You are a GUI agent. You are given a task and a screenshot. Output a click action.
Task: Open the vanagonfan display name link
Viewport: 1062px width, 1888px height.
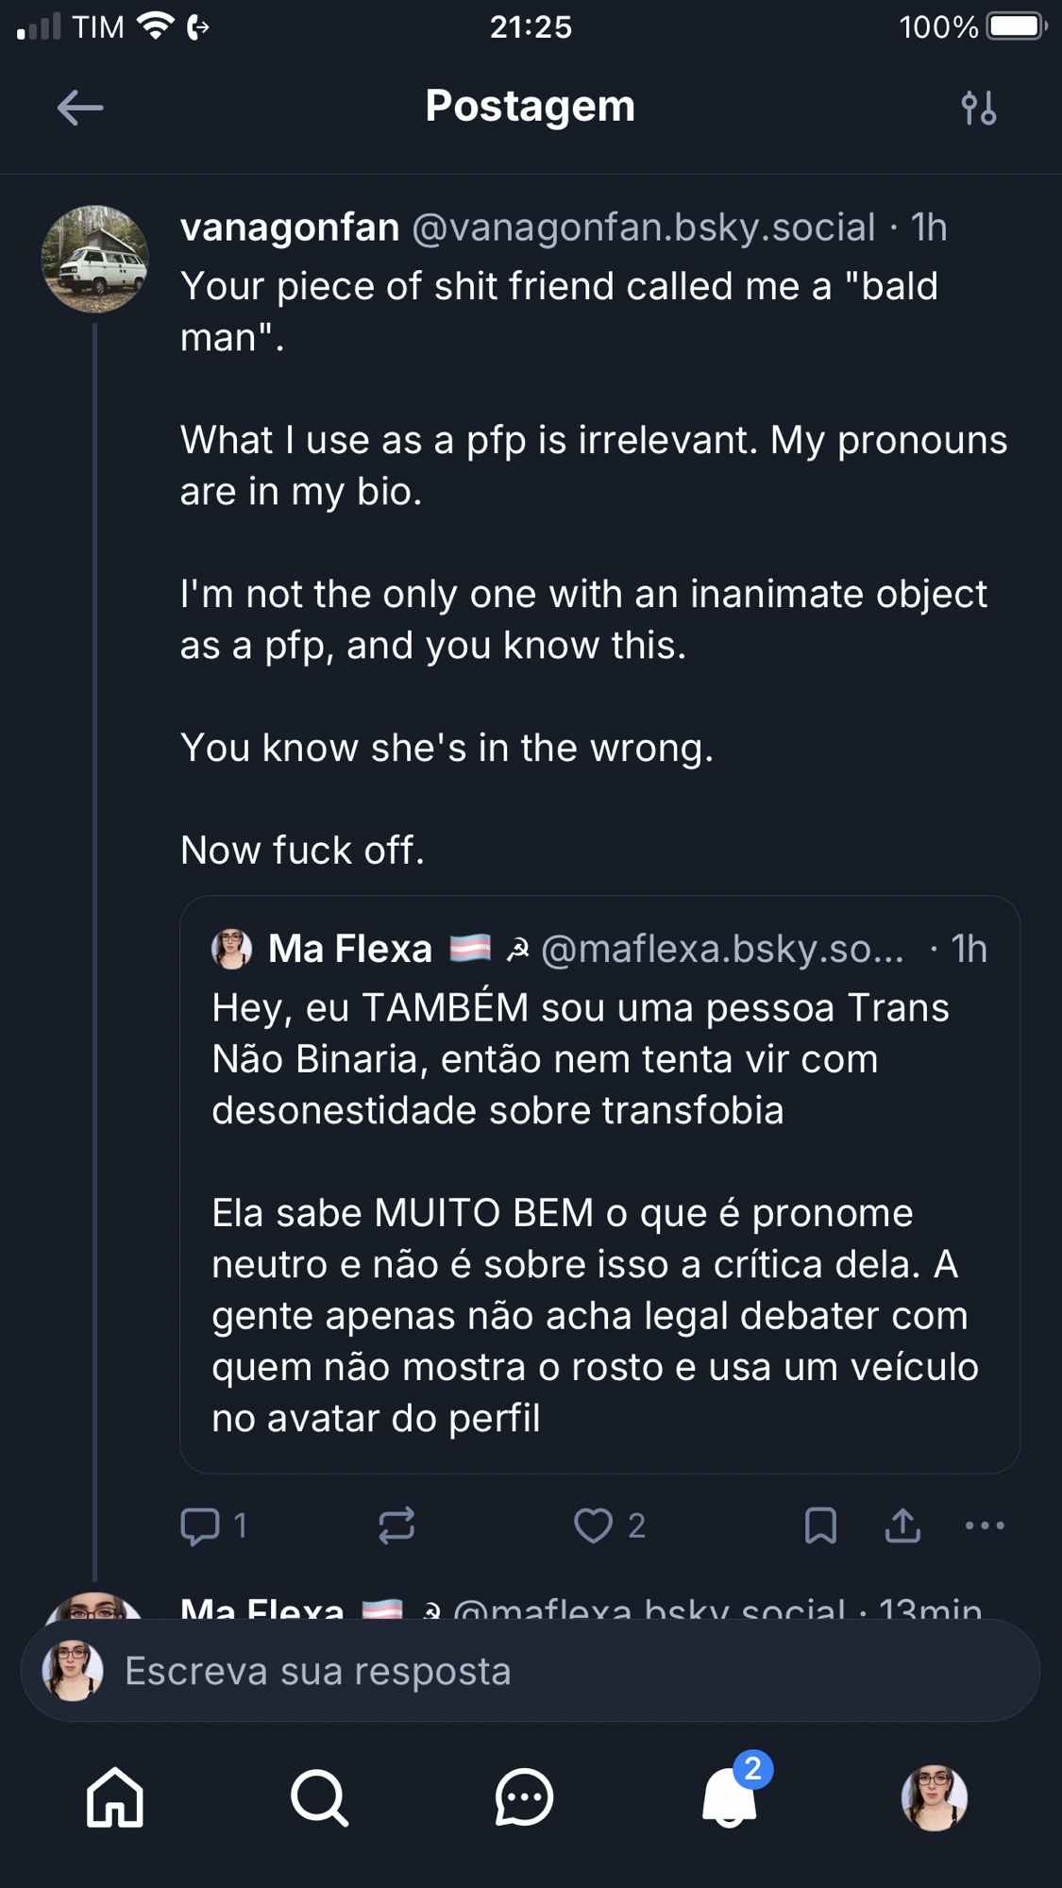tap(290, 228)
